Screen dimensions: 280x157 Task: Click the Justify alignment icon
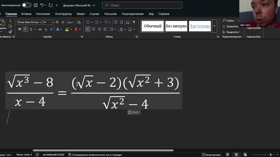click(x=105, y=29)
